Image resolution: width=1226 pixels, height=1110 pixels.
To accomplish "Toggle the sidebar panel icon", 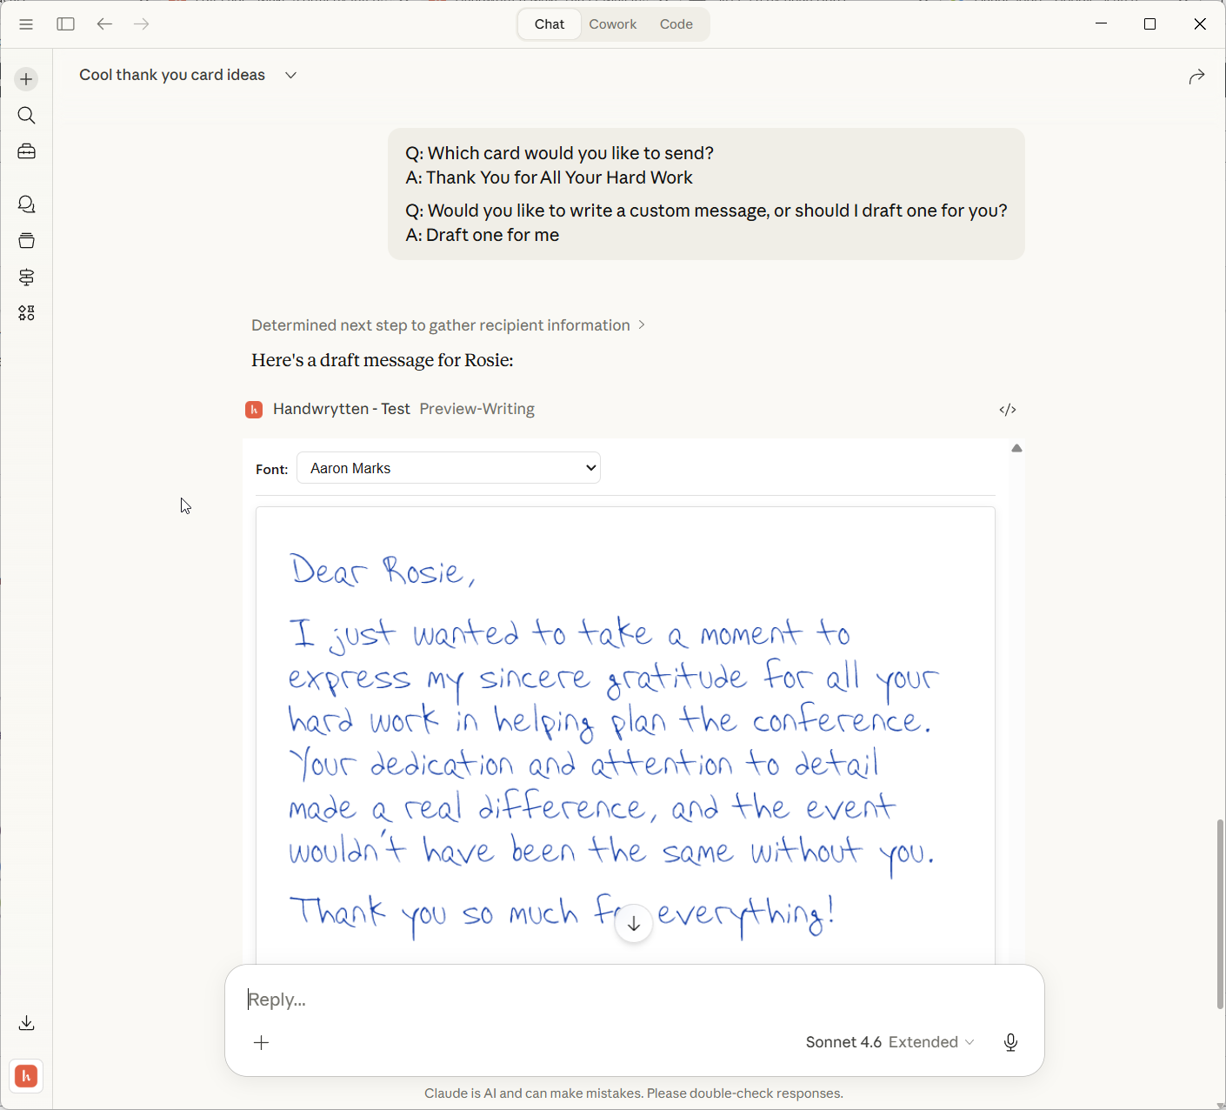I will 65,24.
